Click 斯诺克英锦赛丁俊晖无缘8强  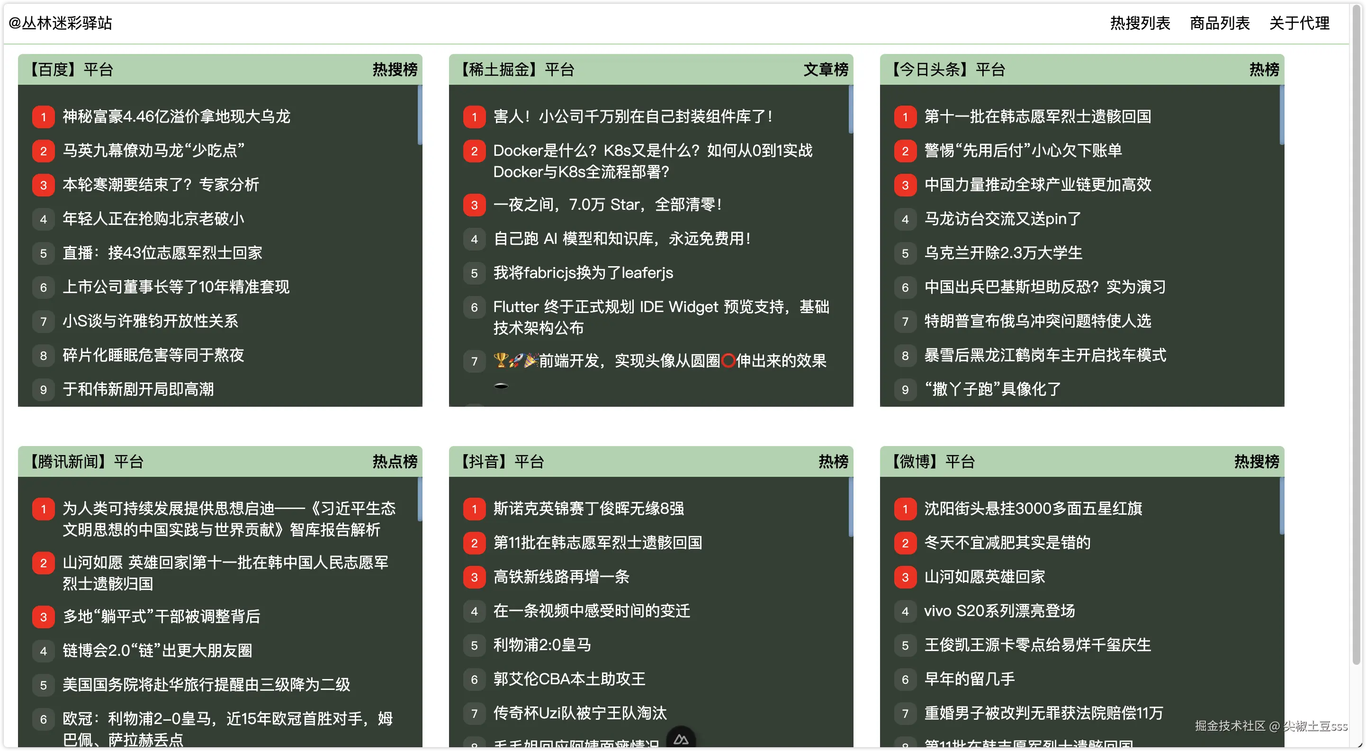tap(589, 509)
